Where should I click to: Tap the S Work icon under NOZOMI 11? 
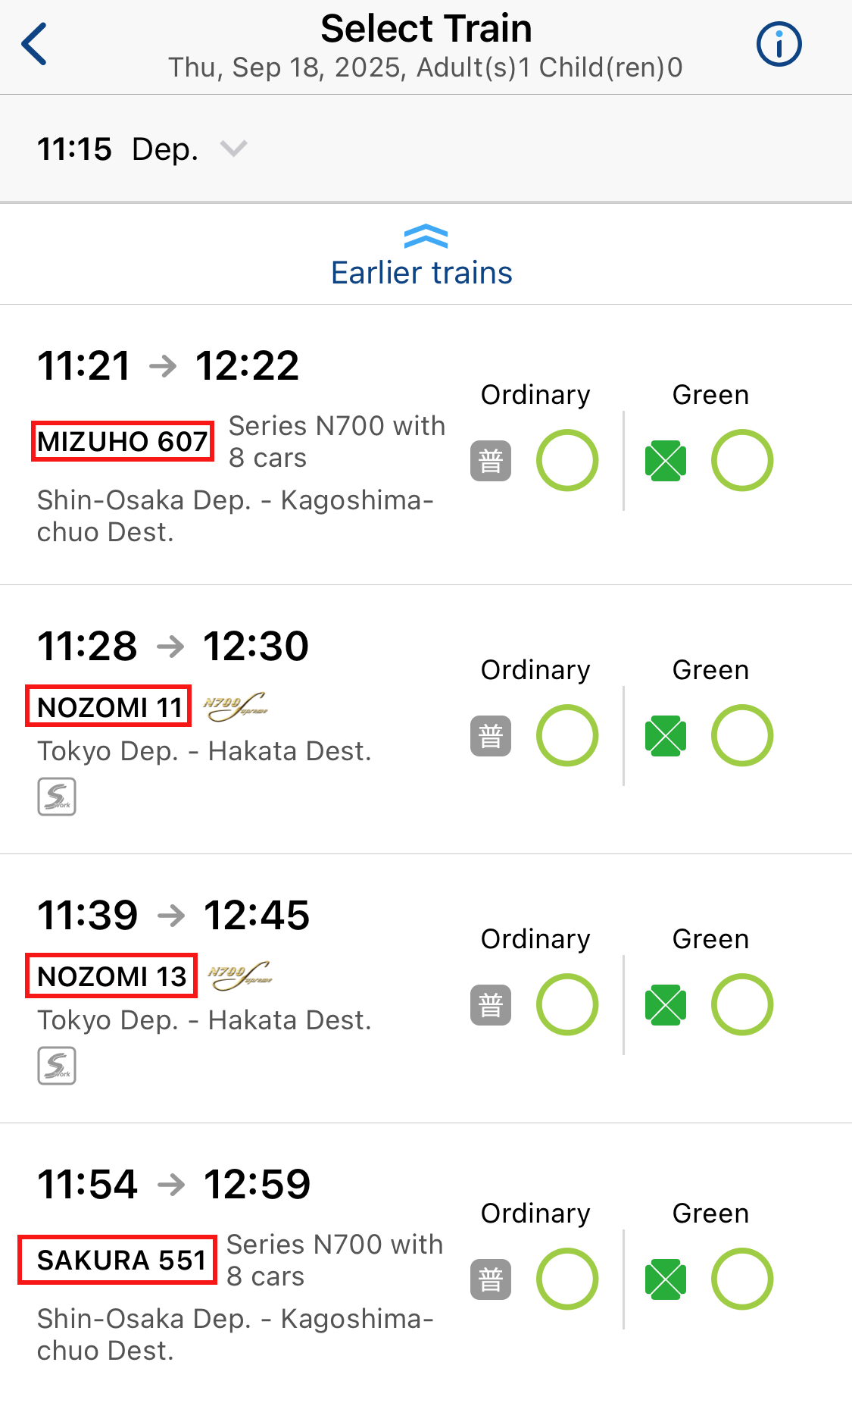tap(56, 796)
